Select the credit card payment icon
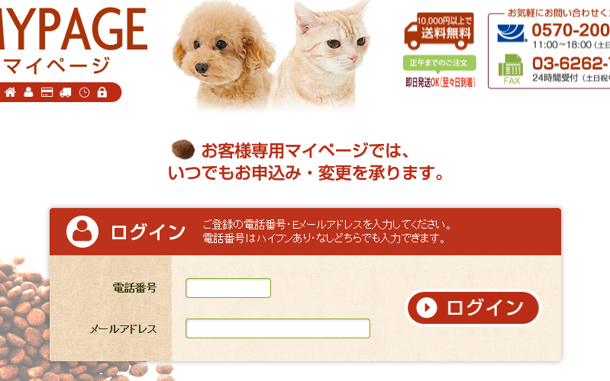The width and height of the screenshot is (610, 381). click(47, 92)
